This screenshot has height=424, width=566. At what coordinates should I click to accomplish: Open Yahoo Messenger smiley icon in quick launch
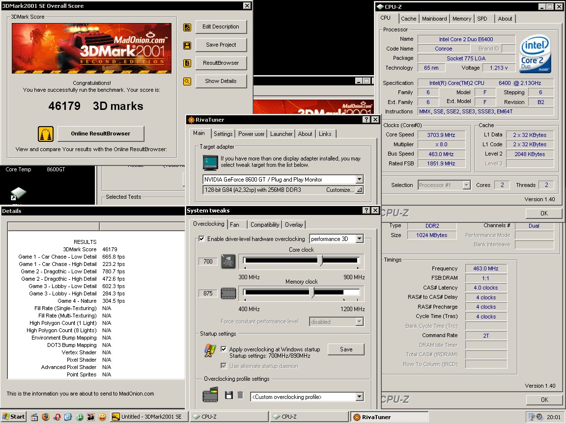point(102,417)
